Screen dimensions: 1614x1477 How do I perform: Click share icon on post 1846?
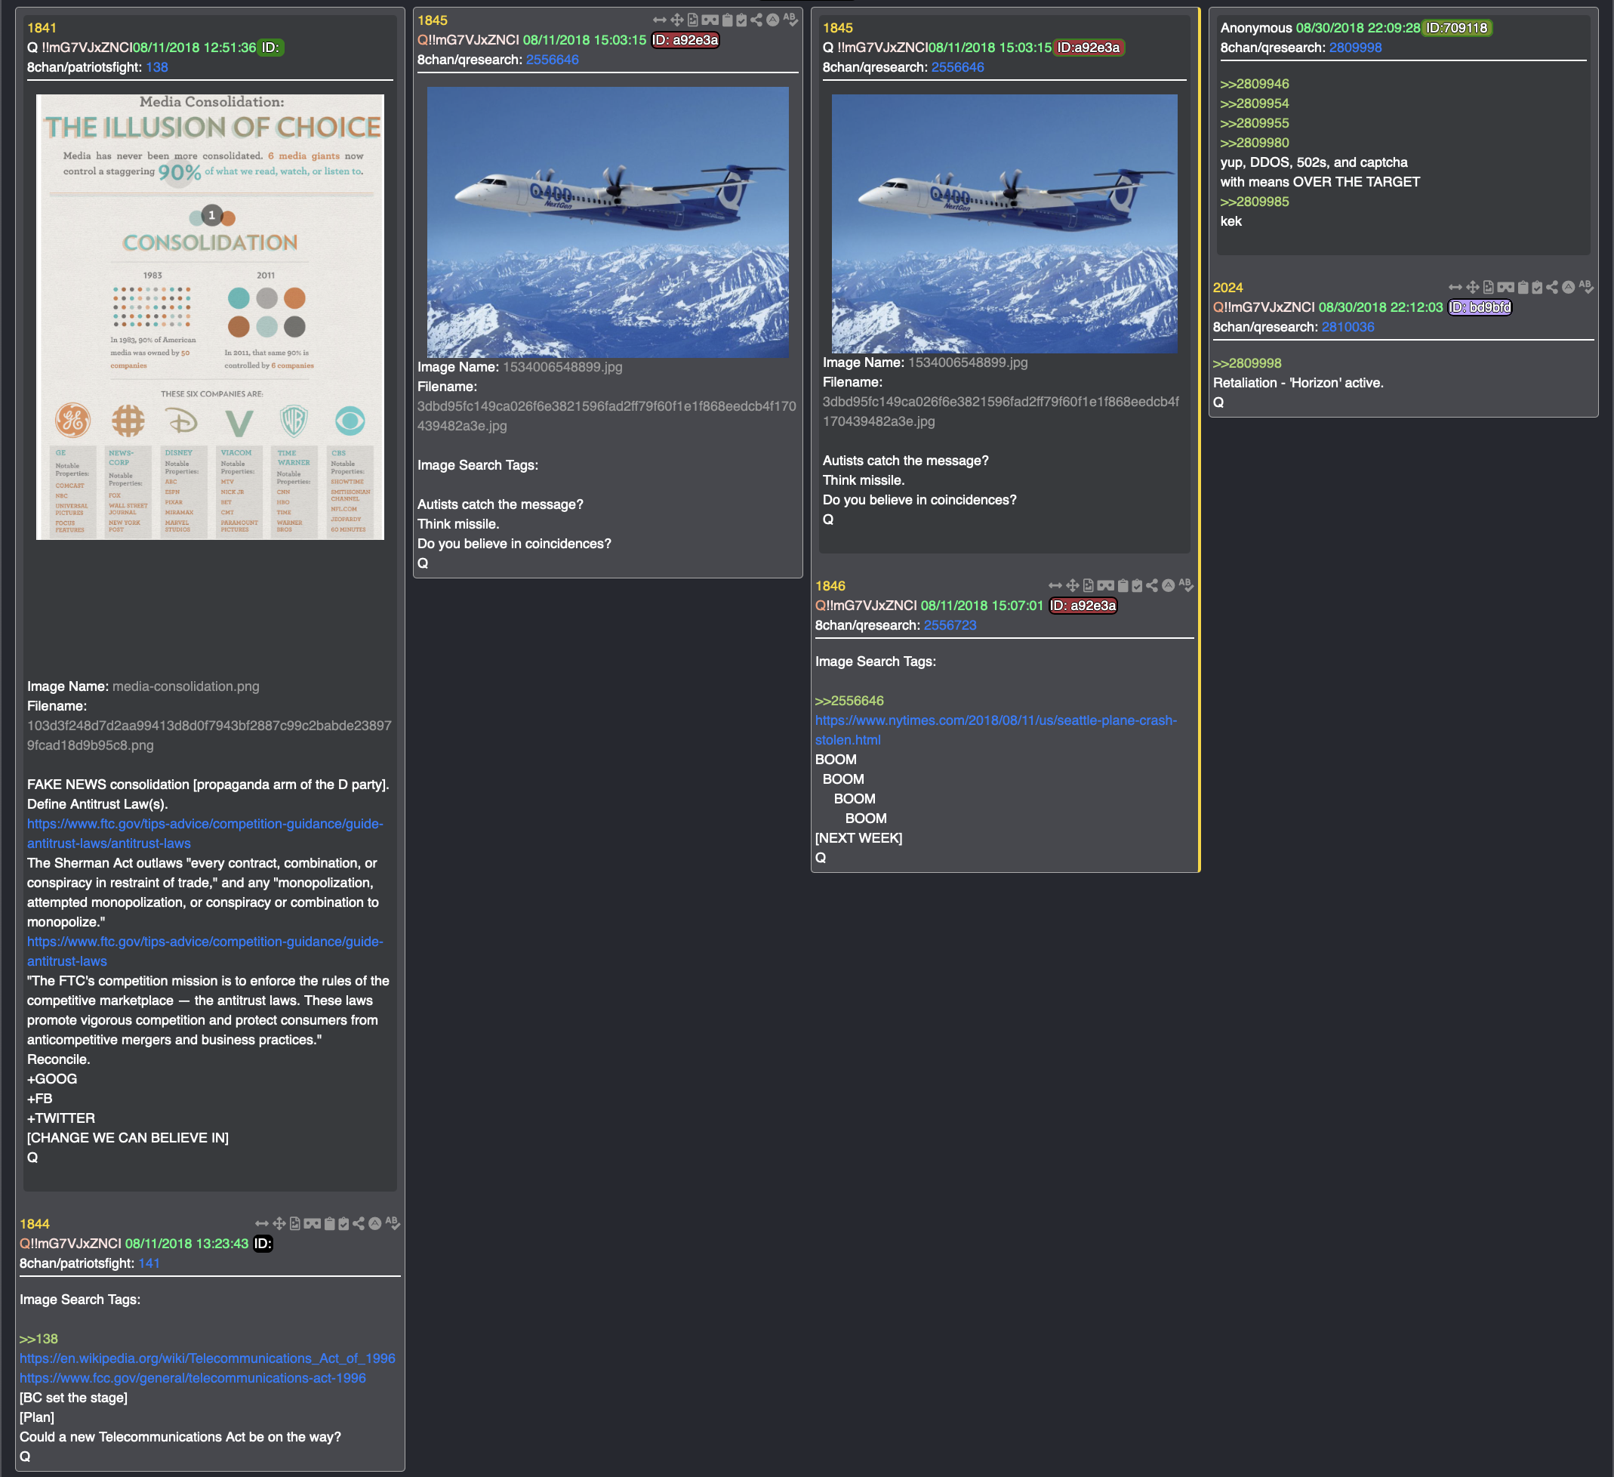[x=1152, y=585]
